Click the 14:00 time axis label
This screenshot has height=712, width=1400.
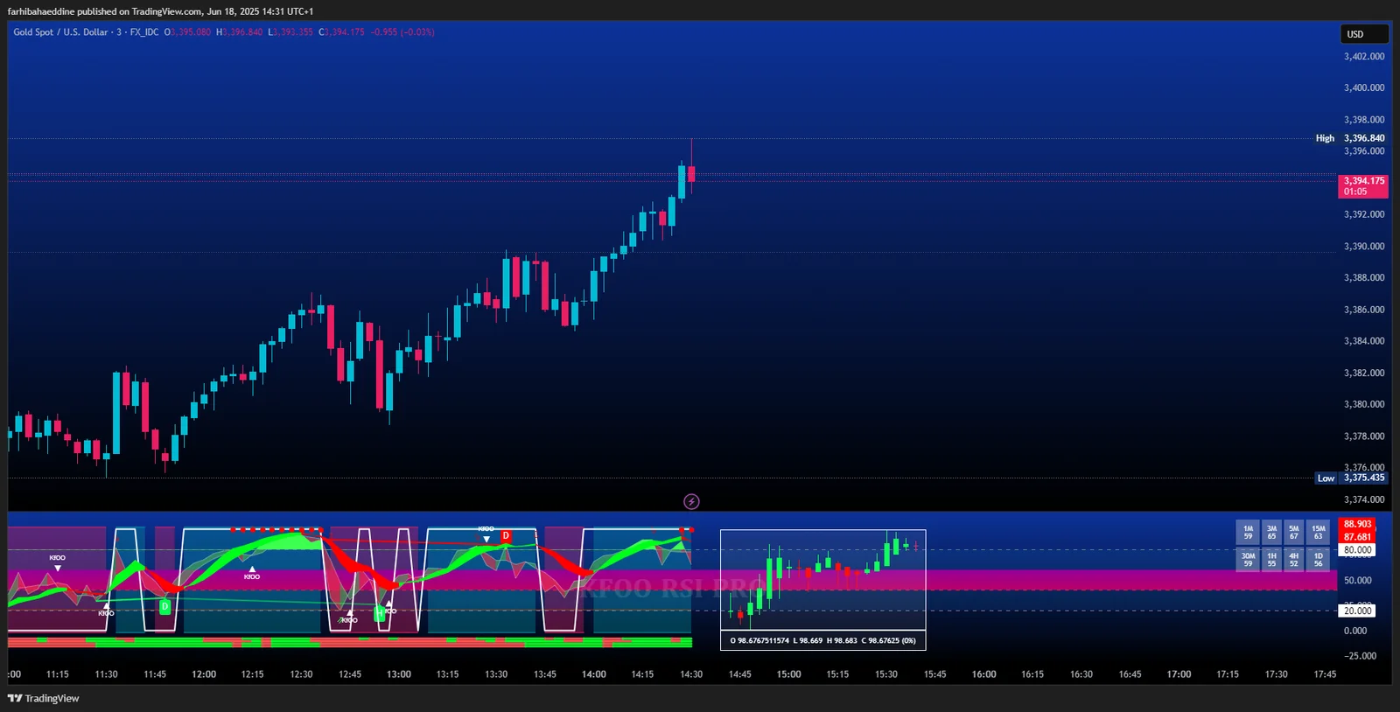coord(594,674)
